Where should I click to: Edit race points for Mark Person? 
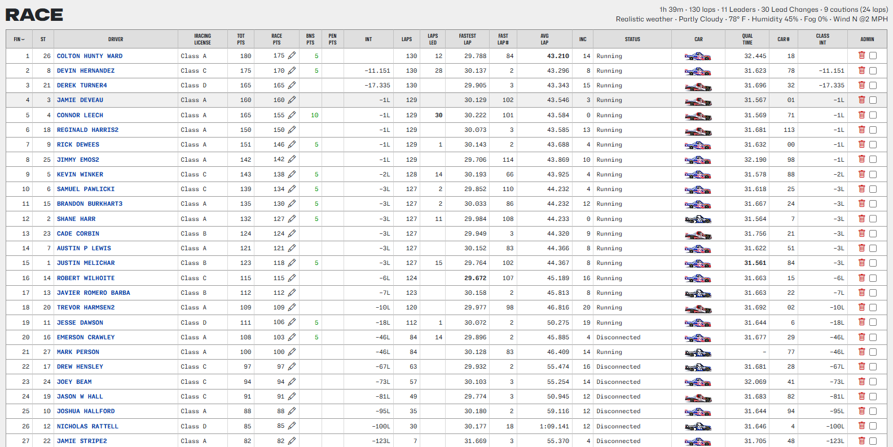point(292,352)
